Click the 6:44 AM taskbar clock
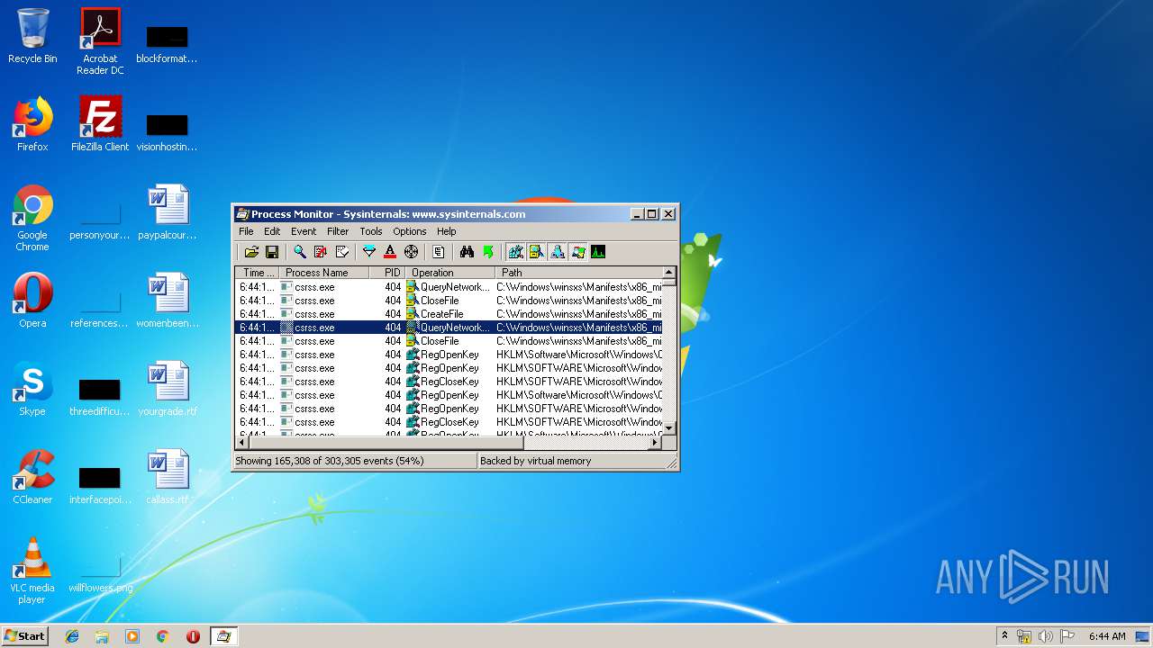1153x648 pixels. pyautogui.click(x=1107, y=636)
